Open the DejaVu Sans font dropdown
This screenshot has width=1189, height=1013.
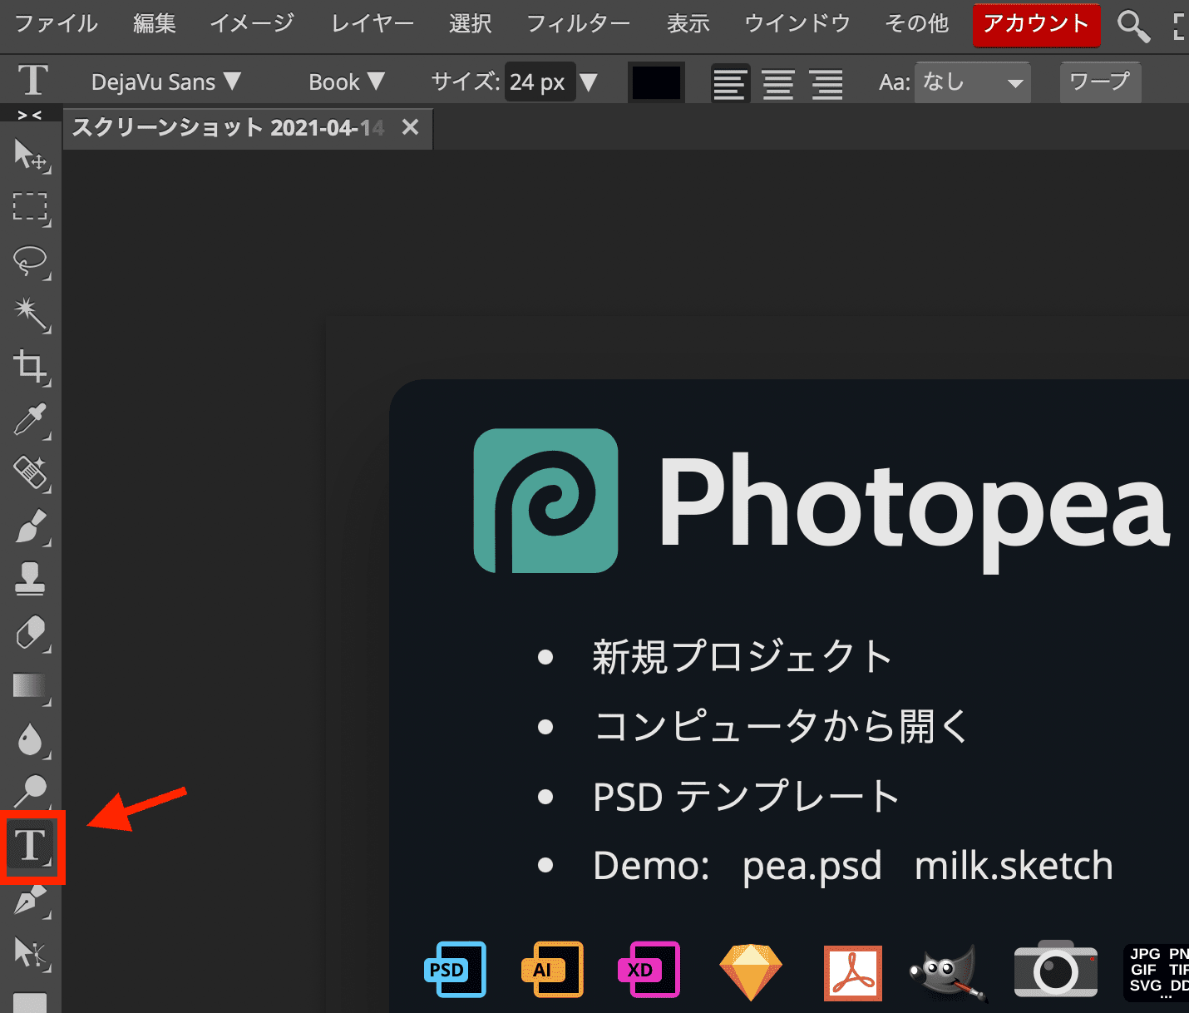pyautogui.click(x=165, y=82)
